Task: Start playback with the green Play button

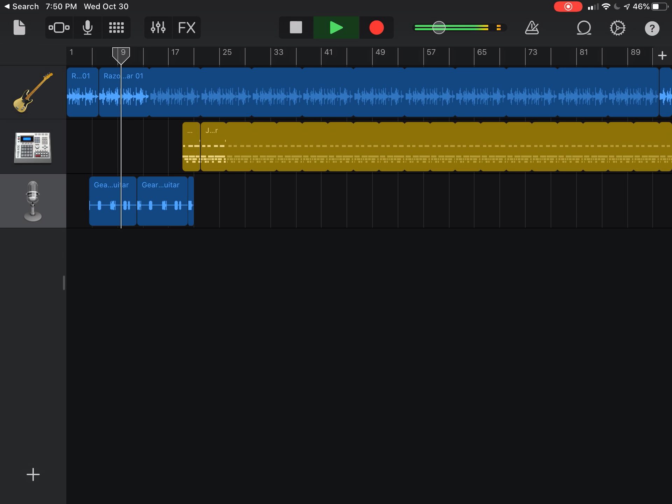Action: tap(336, 28)
